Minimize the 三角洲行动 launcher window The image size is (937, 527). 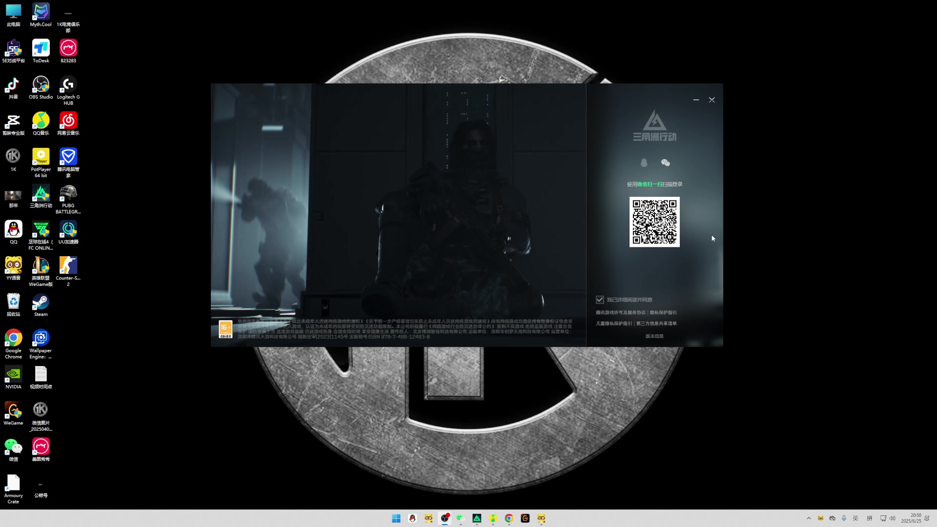coord(696,100)
